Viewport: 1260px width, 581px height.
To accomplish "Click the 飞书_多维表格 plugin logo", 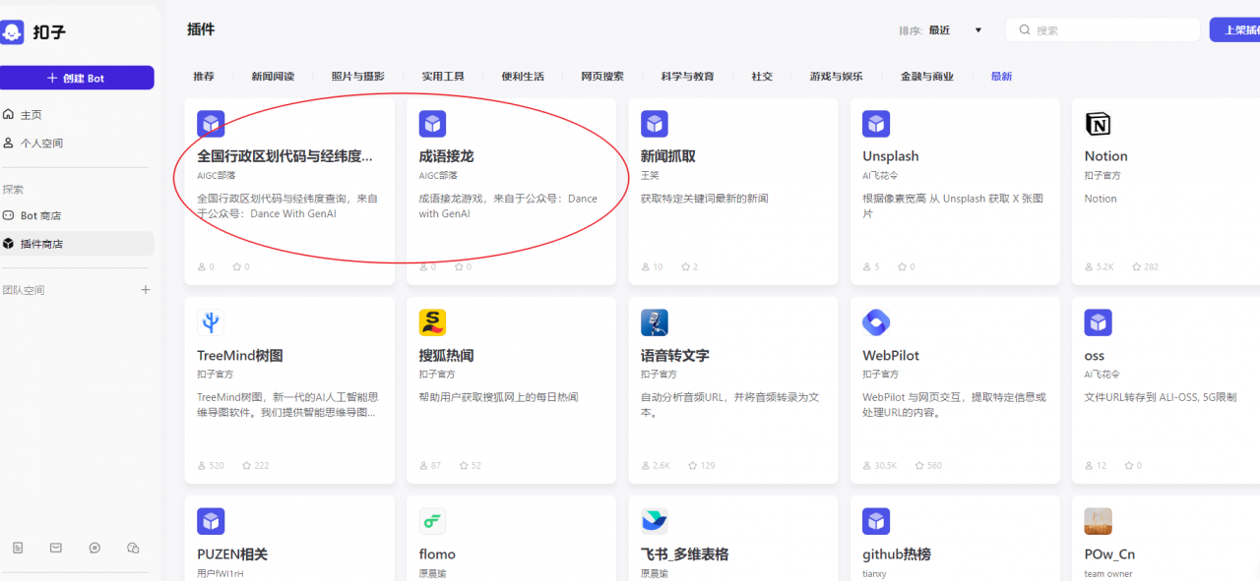I will 655,521.
